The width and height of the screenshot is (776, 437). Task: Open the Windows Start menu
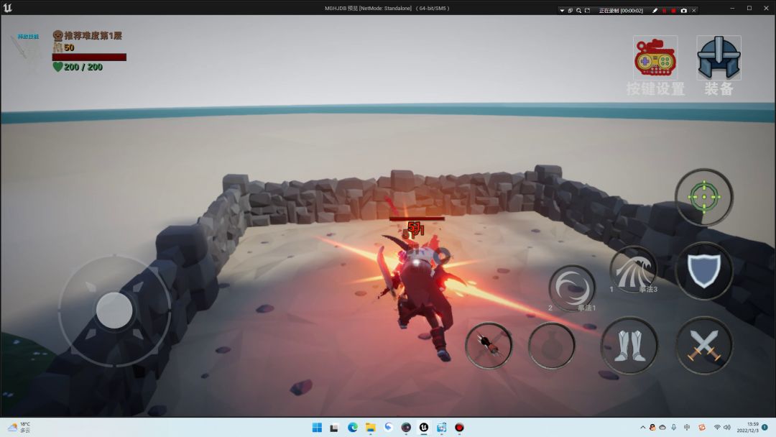tap(317, 428)
